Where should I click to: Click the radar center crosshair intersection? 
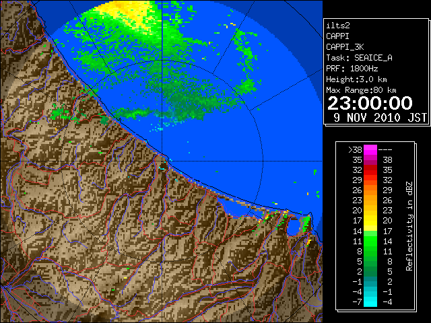tap(162, 161)
